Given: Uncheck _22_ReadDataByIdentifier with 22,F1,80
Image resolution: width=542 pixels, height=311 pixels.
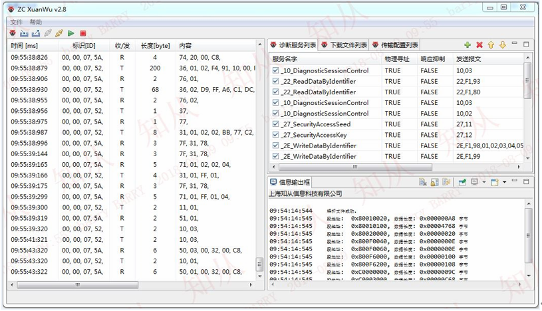Looking at the screenshot, I should (275, 92).
